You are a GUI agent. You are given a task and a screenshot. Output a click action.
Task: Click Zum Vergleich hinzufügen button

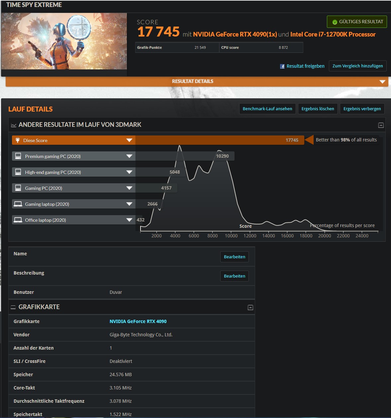pos(358,66)
